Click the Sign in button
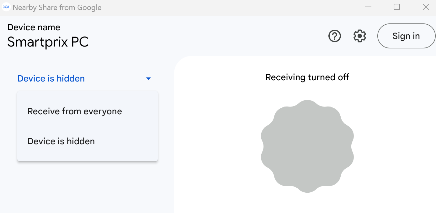The image size is (436, 213). pos(406,36)
